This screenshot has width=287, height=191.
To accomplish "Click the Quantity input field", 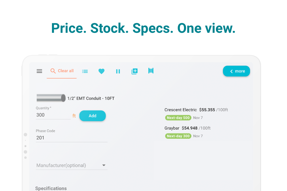I will coord(53,115).
